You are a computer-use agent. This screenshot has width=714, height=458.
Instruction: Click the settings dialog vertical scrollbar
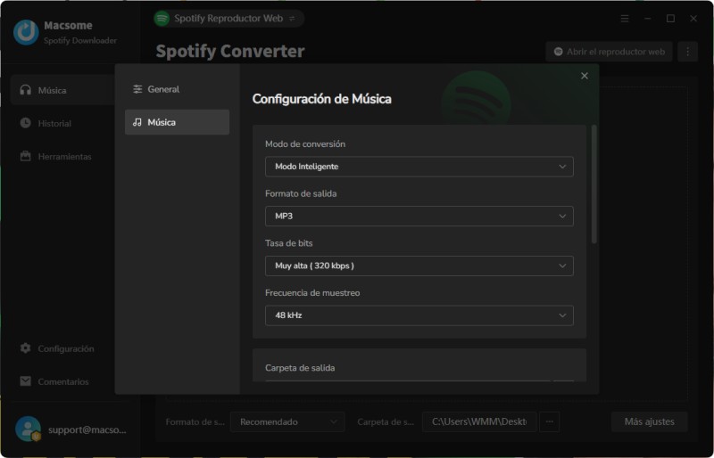(x=594, y=184)
